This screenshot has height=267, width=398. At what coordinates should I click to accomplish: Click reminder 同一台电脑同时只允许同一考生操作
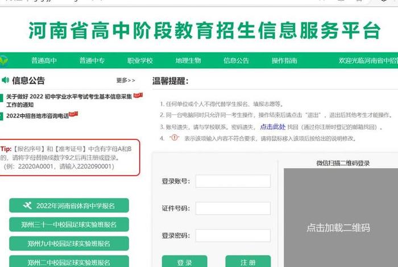(x=279, y=115)
